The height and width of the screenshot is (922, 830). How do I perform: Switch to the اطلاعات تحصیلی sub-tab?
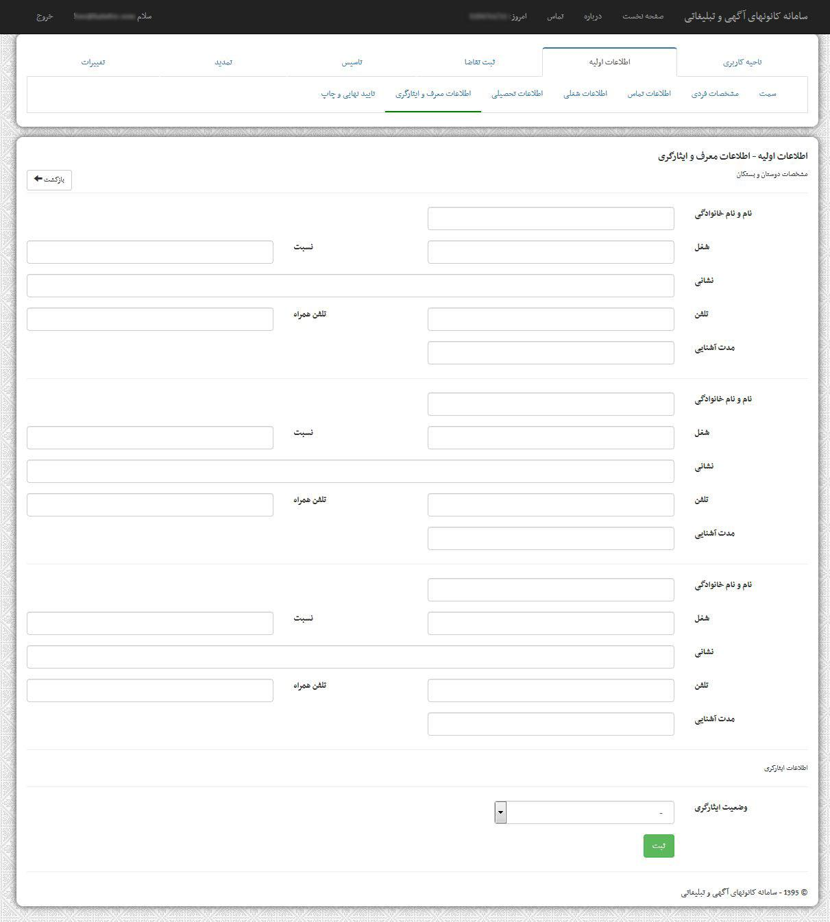click(517, 94)
